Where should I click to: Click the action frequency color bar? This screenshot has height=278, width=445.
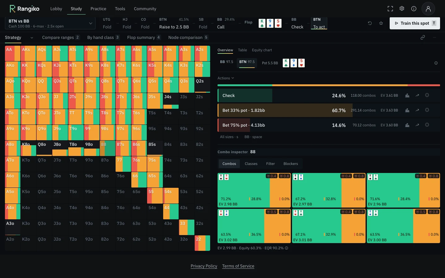tap(329, 85)
